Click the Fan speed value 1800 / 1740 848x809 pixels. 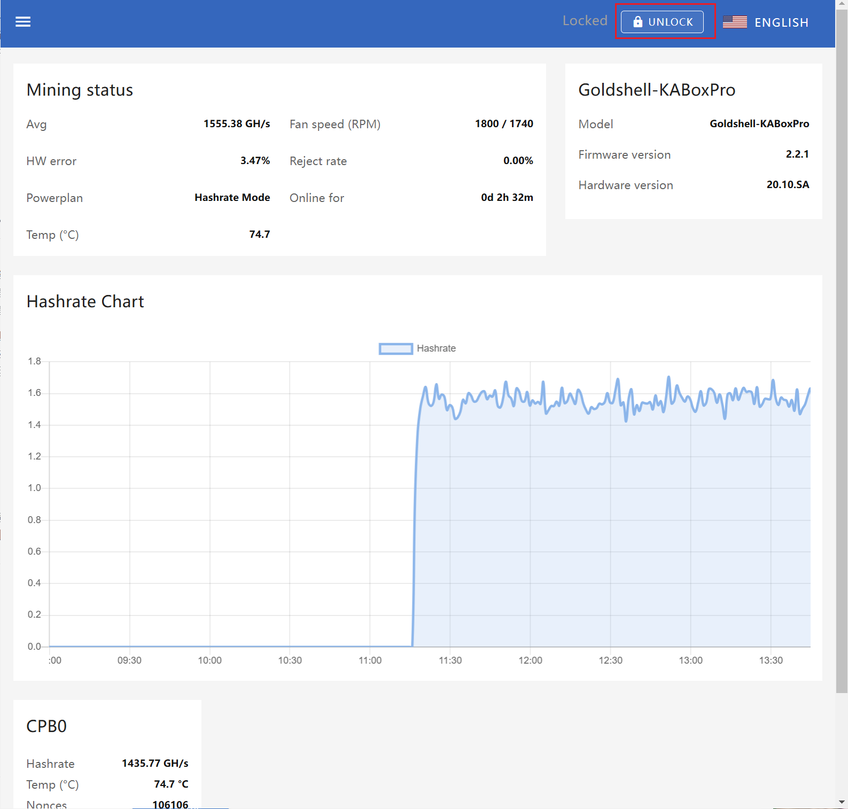[504, 123]
